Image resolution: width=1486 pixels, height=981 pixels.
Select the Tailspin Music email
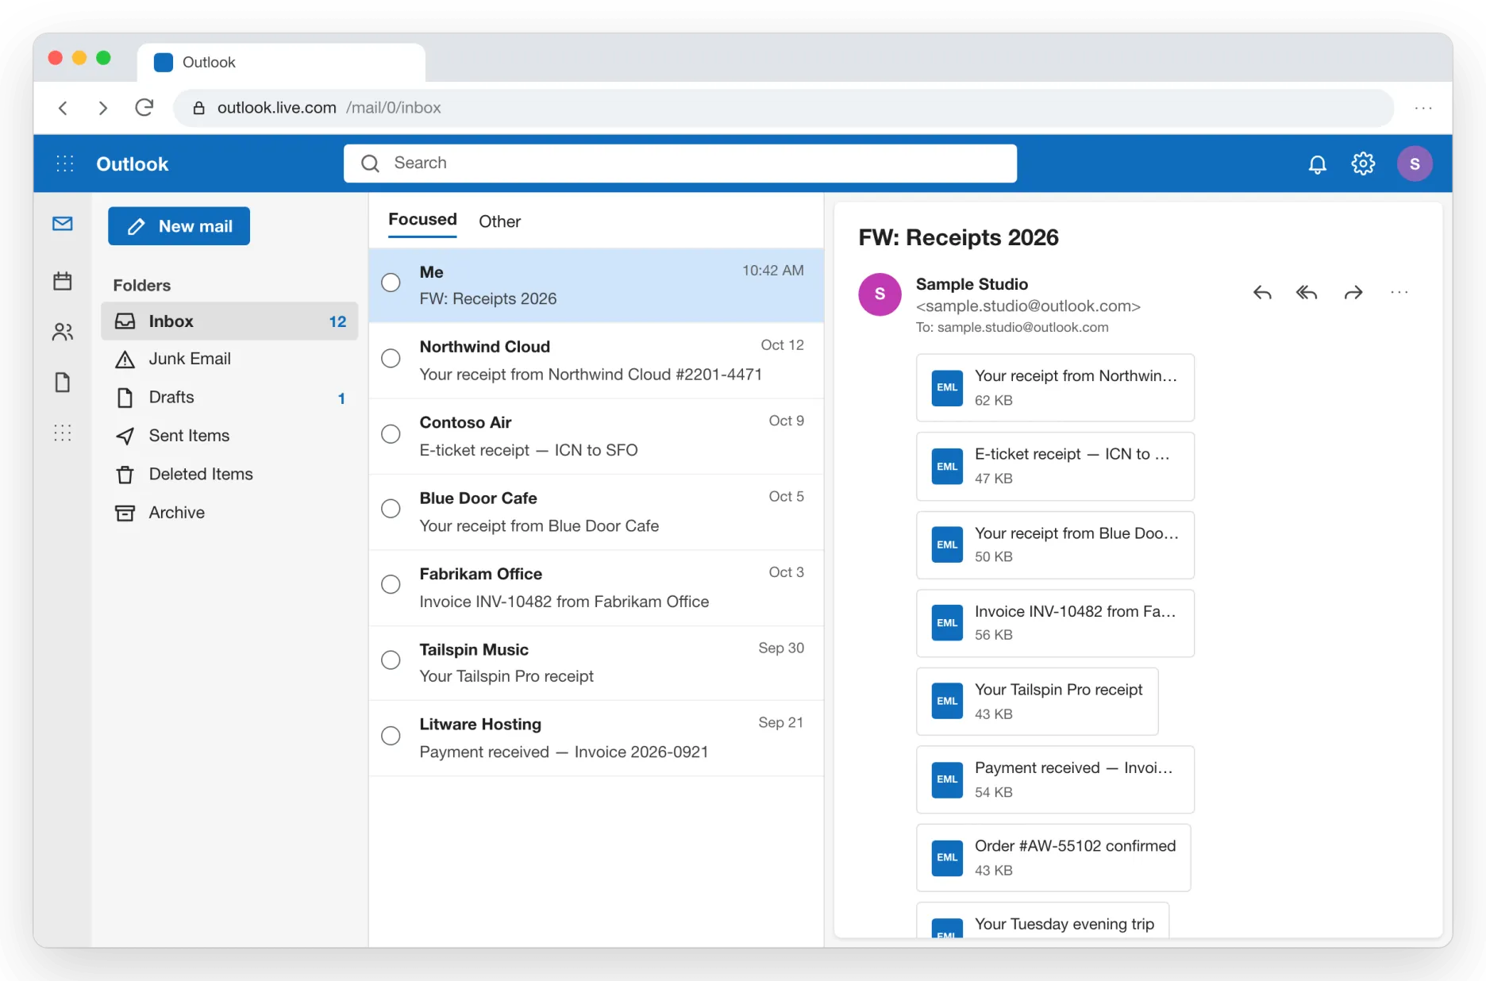click(x=596, y=663)
